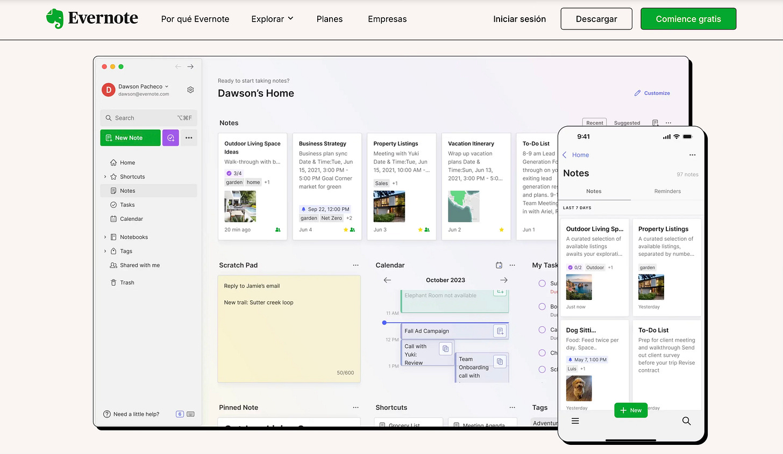Click Iniciar sesión link
The image size is (783, 454).
click(519, 19)
